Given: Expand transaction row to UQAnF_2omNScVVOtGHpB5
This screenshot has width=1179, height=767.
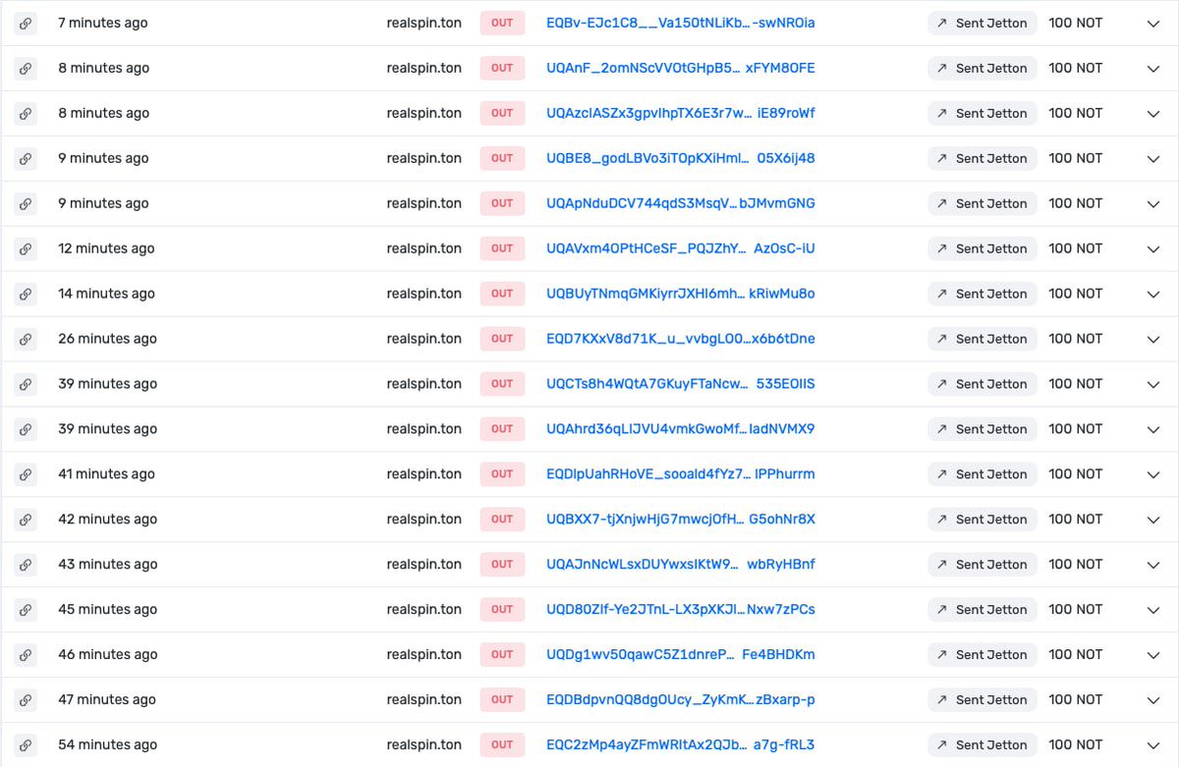Looking at the screenshot, I should pos(1153,69).
